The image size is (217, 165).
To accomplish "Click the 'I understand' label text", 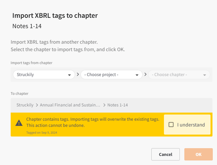I will [x=191, y=125].
